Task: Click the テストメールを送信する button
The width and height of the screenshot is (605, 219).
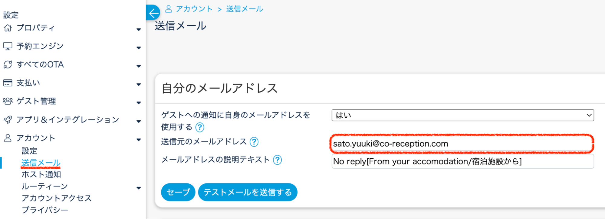Action: tap(248, 192)
